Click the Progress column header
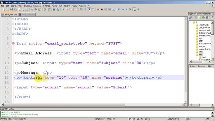The width and height of the screenshot is (215, 121). [x=202, y=66]
